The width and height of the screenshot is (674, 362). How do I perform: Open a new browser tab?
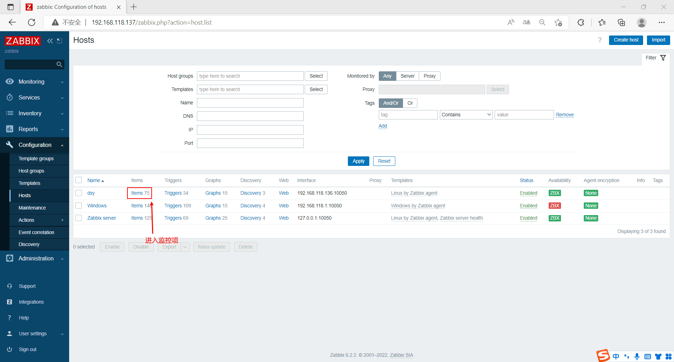pyautogui.click(x=134, y=7)
